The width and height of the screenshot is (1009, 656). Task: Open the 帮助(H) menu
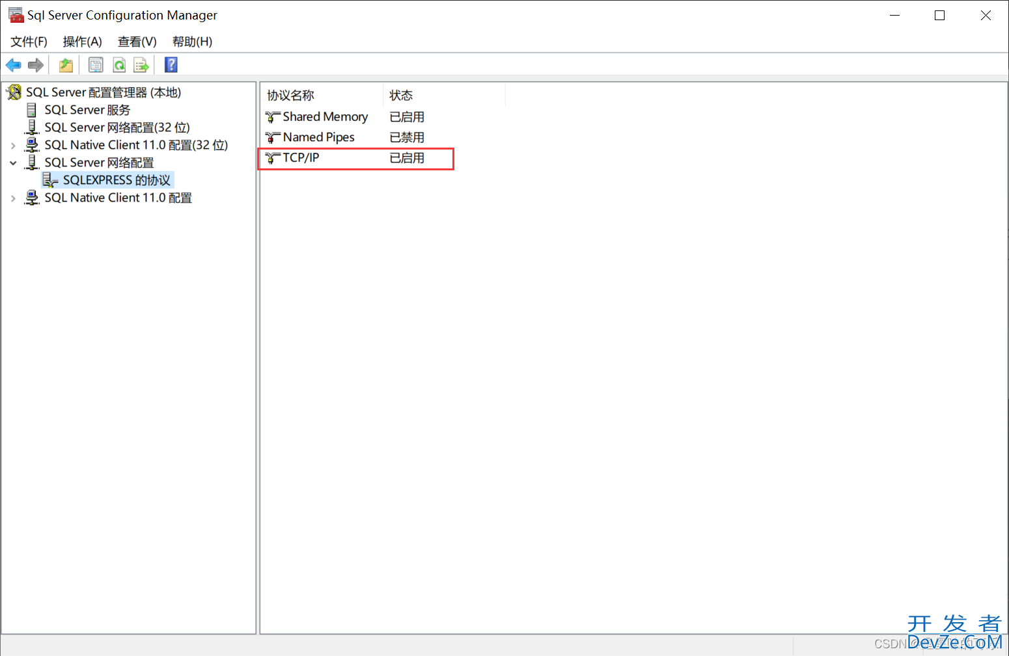click(x=192, y=42)
